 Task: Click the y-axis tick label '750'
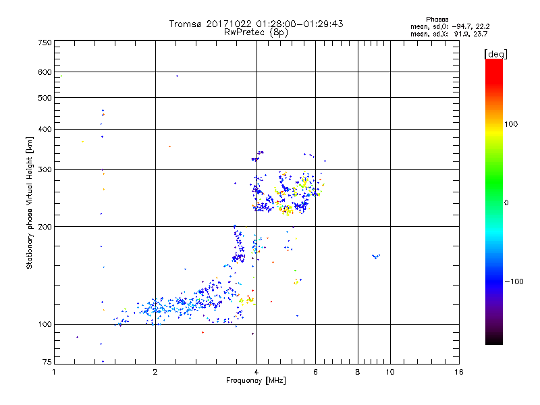coord(45,43)
